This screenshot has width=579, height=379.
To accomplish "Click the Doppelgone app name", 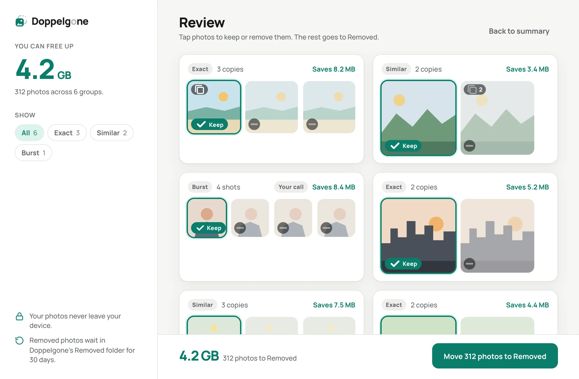I will pyautogui.click(x=60, y=21).
